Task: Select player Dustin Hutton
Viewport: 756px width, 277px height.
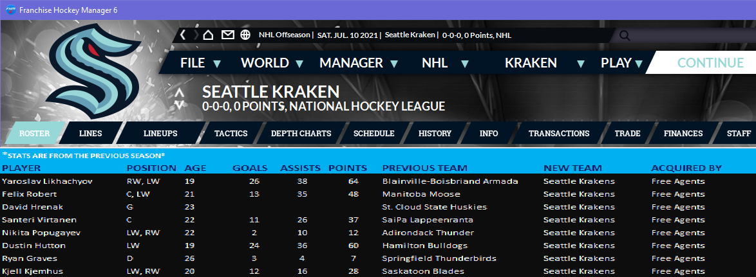Action: [x=33, y=246]
